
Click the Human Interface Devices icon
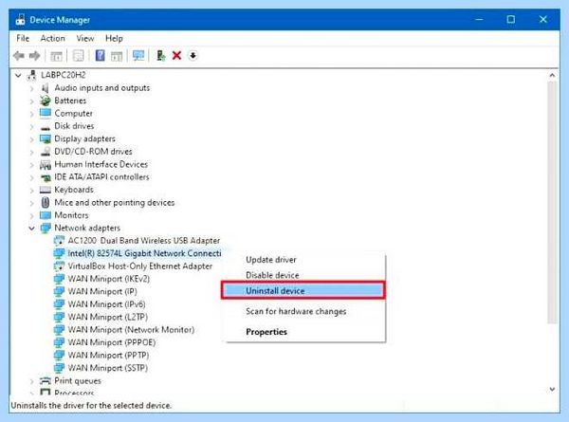(x=45, y=165)
